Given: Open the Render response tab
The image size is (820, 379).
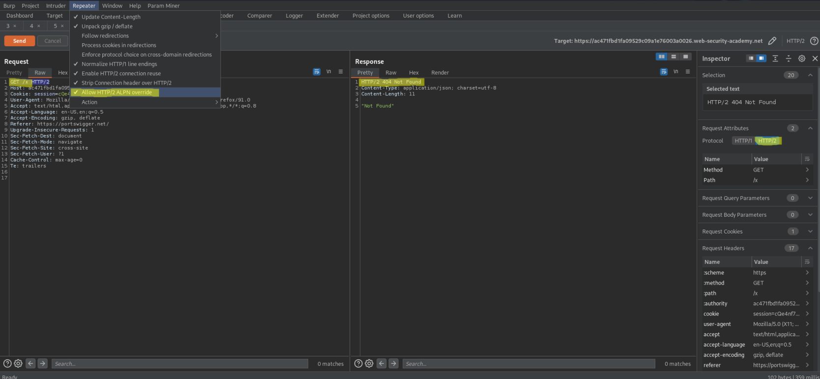Looking at the screenshot, I should pos(440,72).
